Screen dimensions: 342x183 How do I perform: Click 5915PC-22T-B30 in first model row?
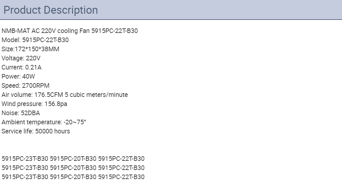(x=121, y=159)
